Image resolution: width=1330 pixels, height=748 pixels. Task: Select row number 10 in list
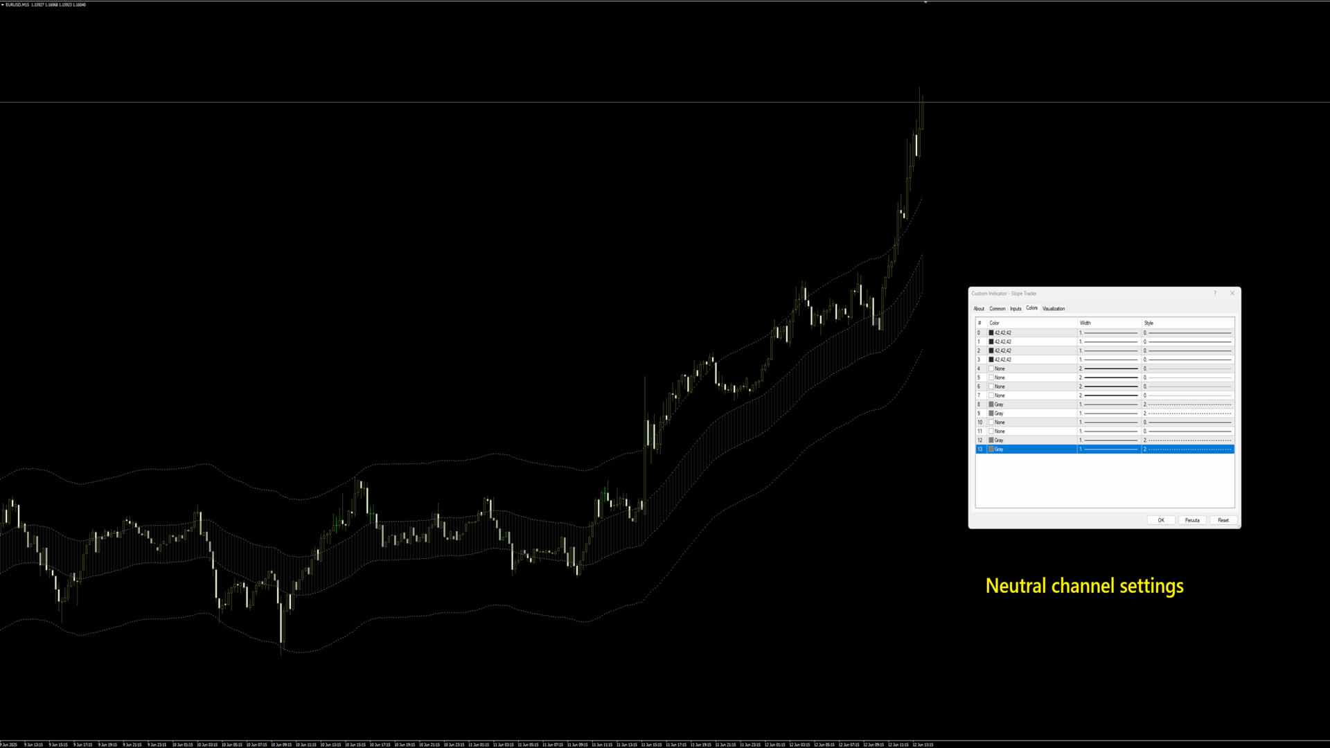[980, 422]
